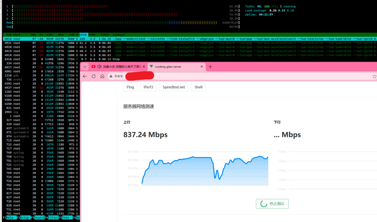
Task: Sort htop by the Command column
Action: click(119, 35)
